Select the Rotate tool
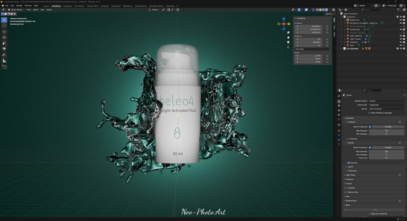Screen dimensions: 407x221 pos(4,37)
